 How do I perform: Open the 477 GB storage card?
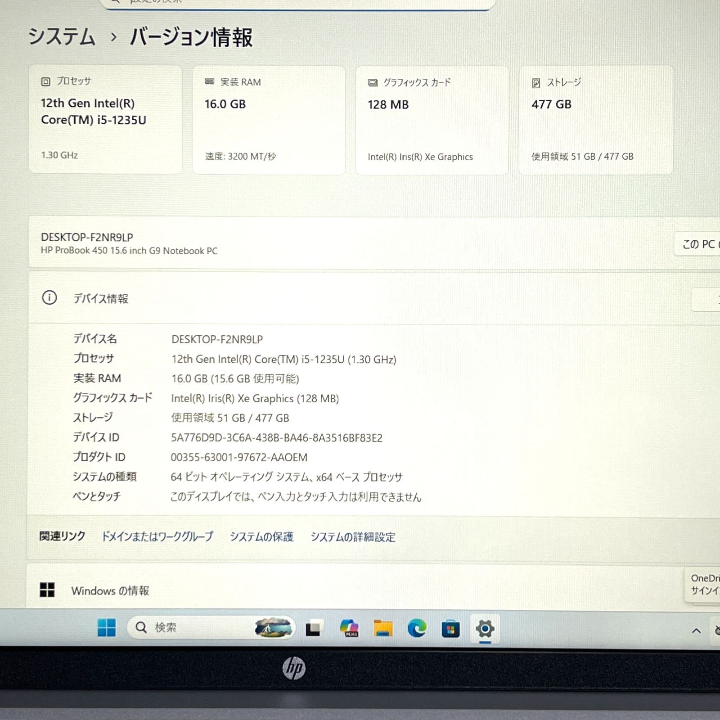point(596,120)
